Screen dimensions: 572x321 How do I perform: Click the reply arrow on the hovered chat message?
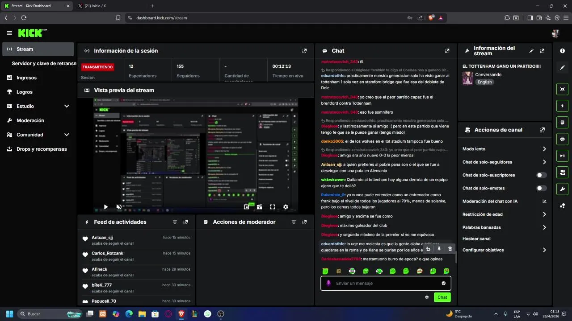click(x=428, y=249)
